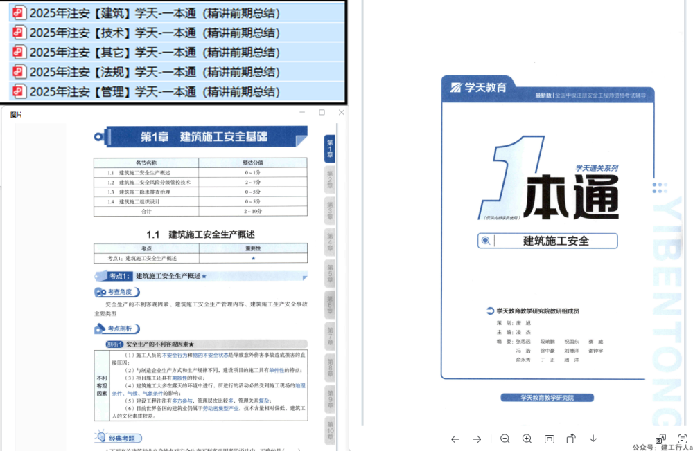Open the 第8章 chapter tab
The width and height of the screenshot is (693, 451).
click(330, 367)
